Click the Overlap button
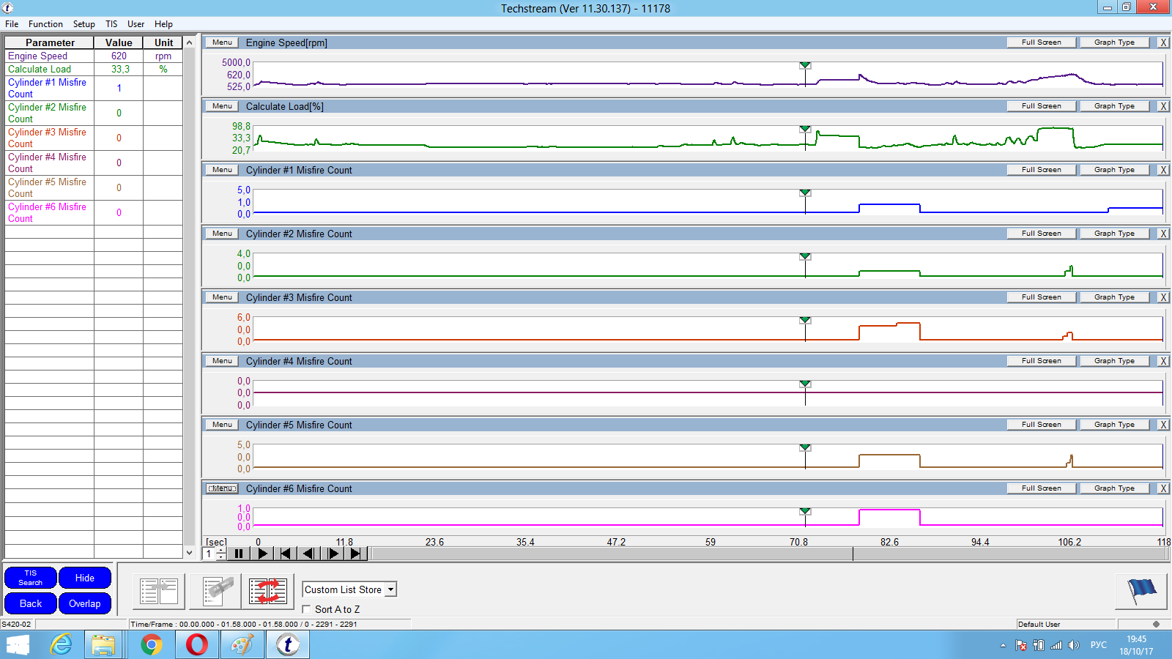 point(85,603)
